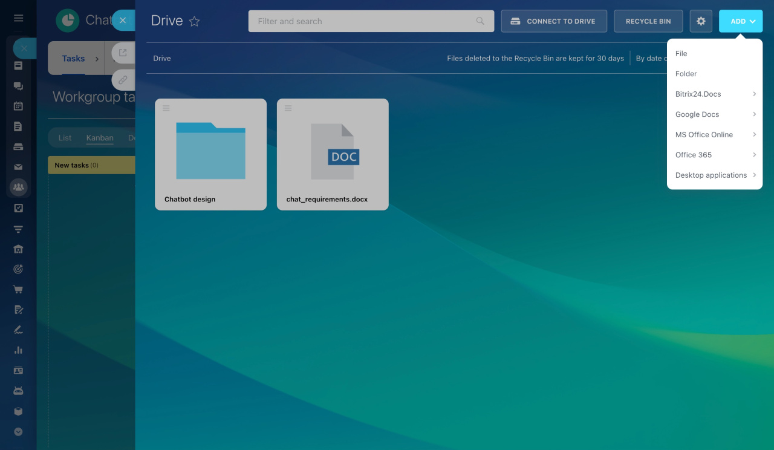
Task: Click the Connect to Drive button
Action: pos(554,21)
